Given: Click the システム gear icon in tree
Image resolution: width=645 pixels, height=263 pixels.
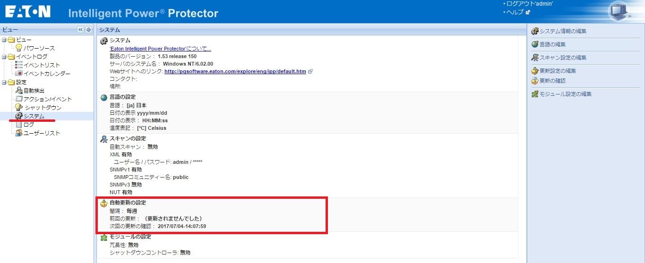Looking at the screenshot, I should (19, 116).
